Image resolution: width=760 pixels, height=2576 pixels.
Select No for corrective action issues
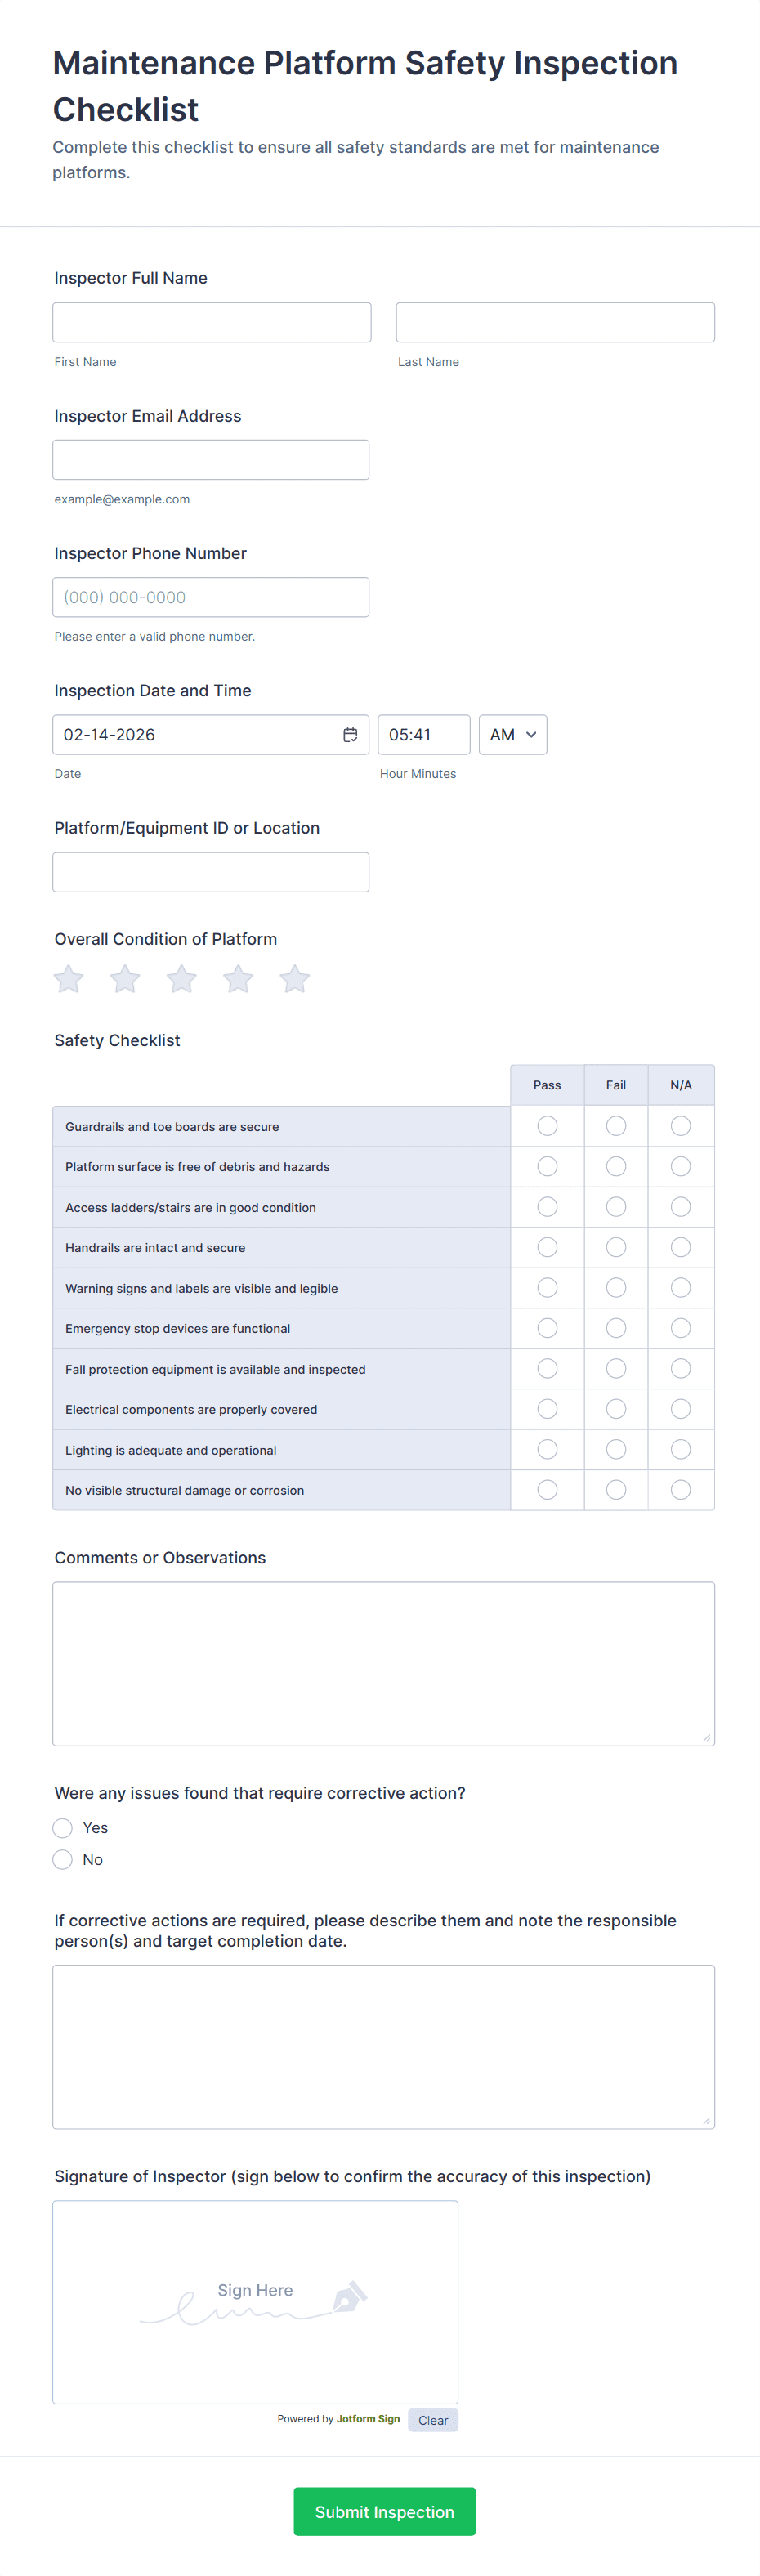click(x=63, y=1860)
